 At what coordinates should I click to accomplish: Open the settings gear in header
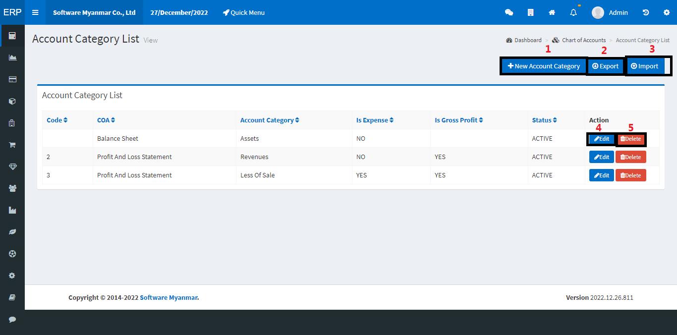click(x=667, y=12)
